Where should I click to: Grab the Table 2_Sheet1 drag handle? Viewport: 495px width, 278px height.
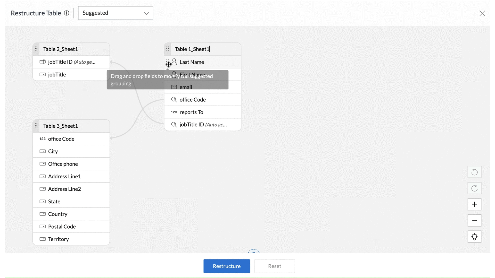[36, 49]
